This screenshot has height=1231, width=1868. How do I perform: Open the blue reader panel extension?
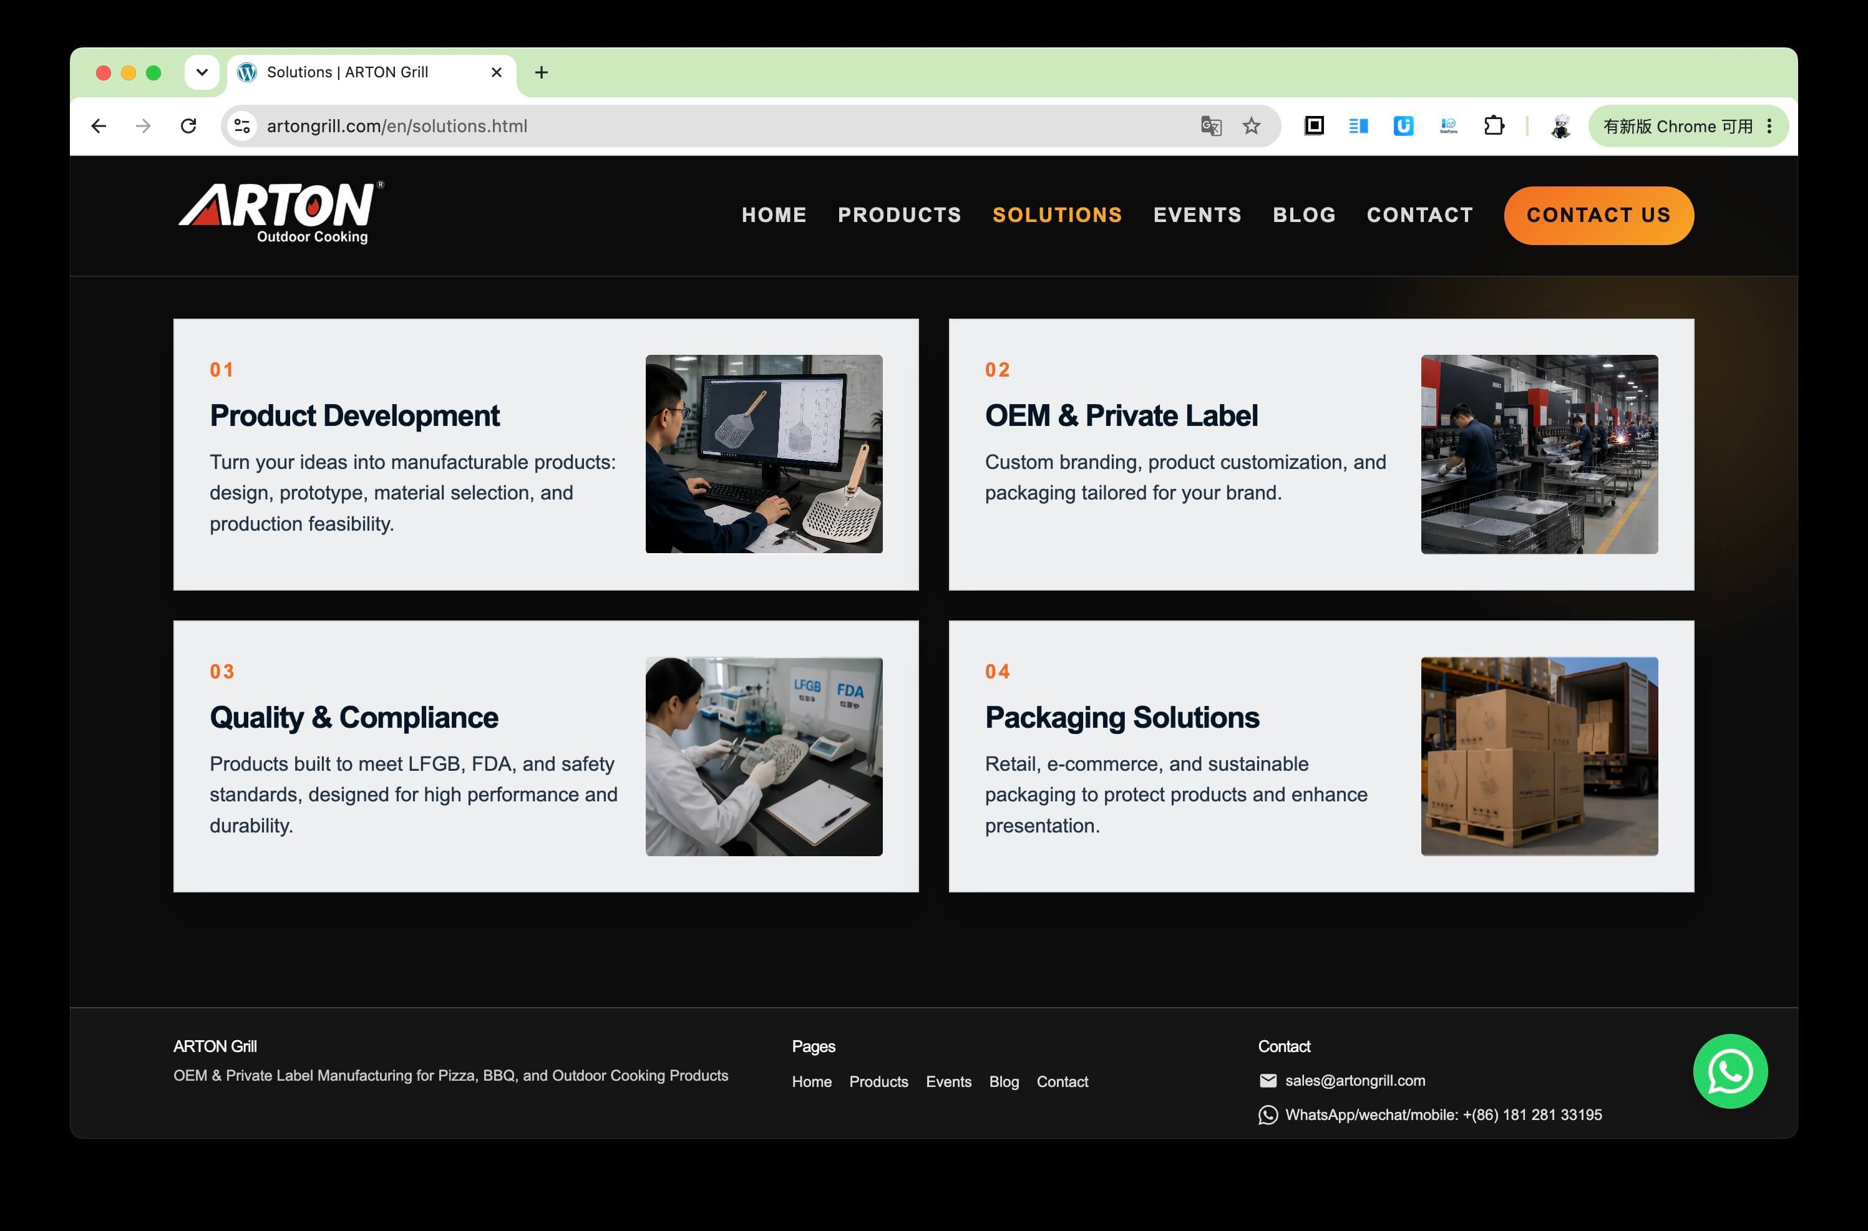[1359, 125]
